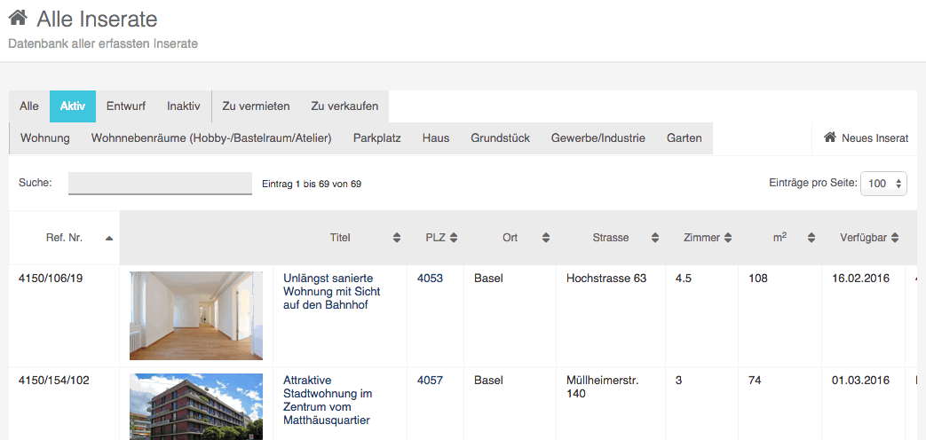The image size is (926, 440).
Task: Sort by Ref. Nr. using arrow icon
Action: (x=108, y=238)
